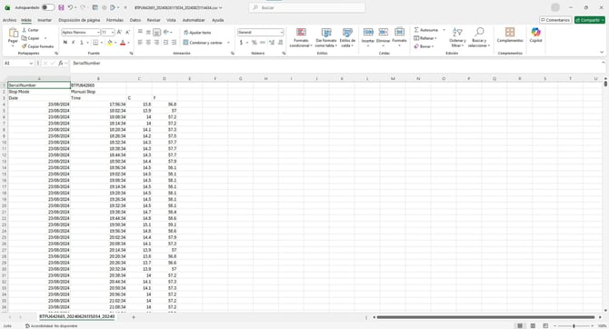Toggle bold (N) formatting
Screen dimensions: 609x329
[65, 43]
